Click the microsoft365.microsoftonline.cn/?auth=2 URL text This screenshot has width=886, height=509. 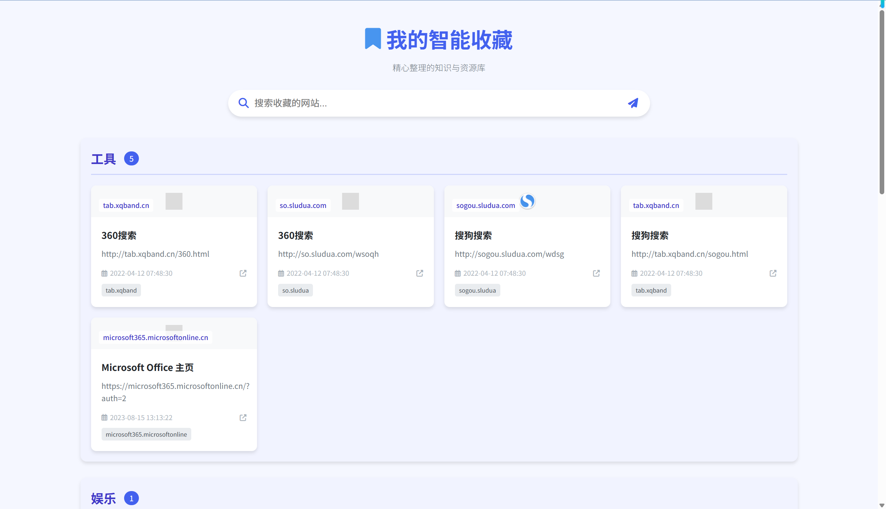pyautogui.click(x=175, y=392)
